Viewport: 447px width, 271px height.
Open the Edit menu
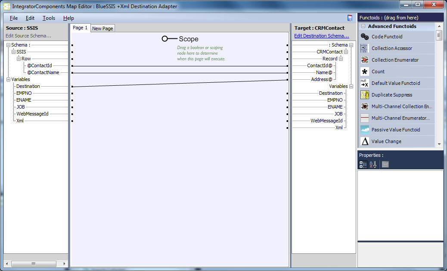[30, 18]
